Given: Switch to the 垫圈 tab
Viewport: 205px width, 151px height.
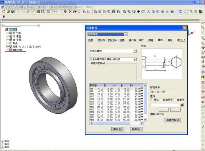Looking at the screenshot, I should click(91, 40).
